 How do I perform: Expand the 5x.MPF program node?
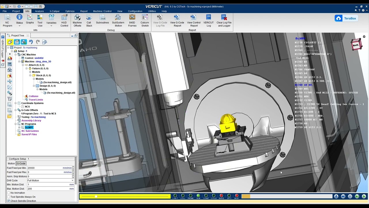(x=19, y=127)
